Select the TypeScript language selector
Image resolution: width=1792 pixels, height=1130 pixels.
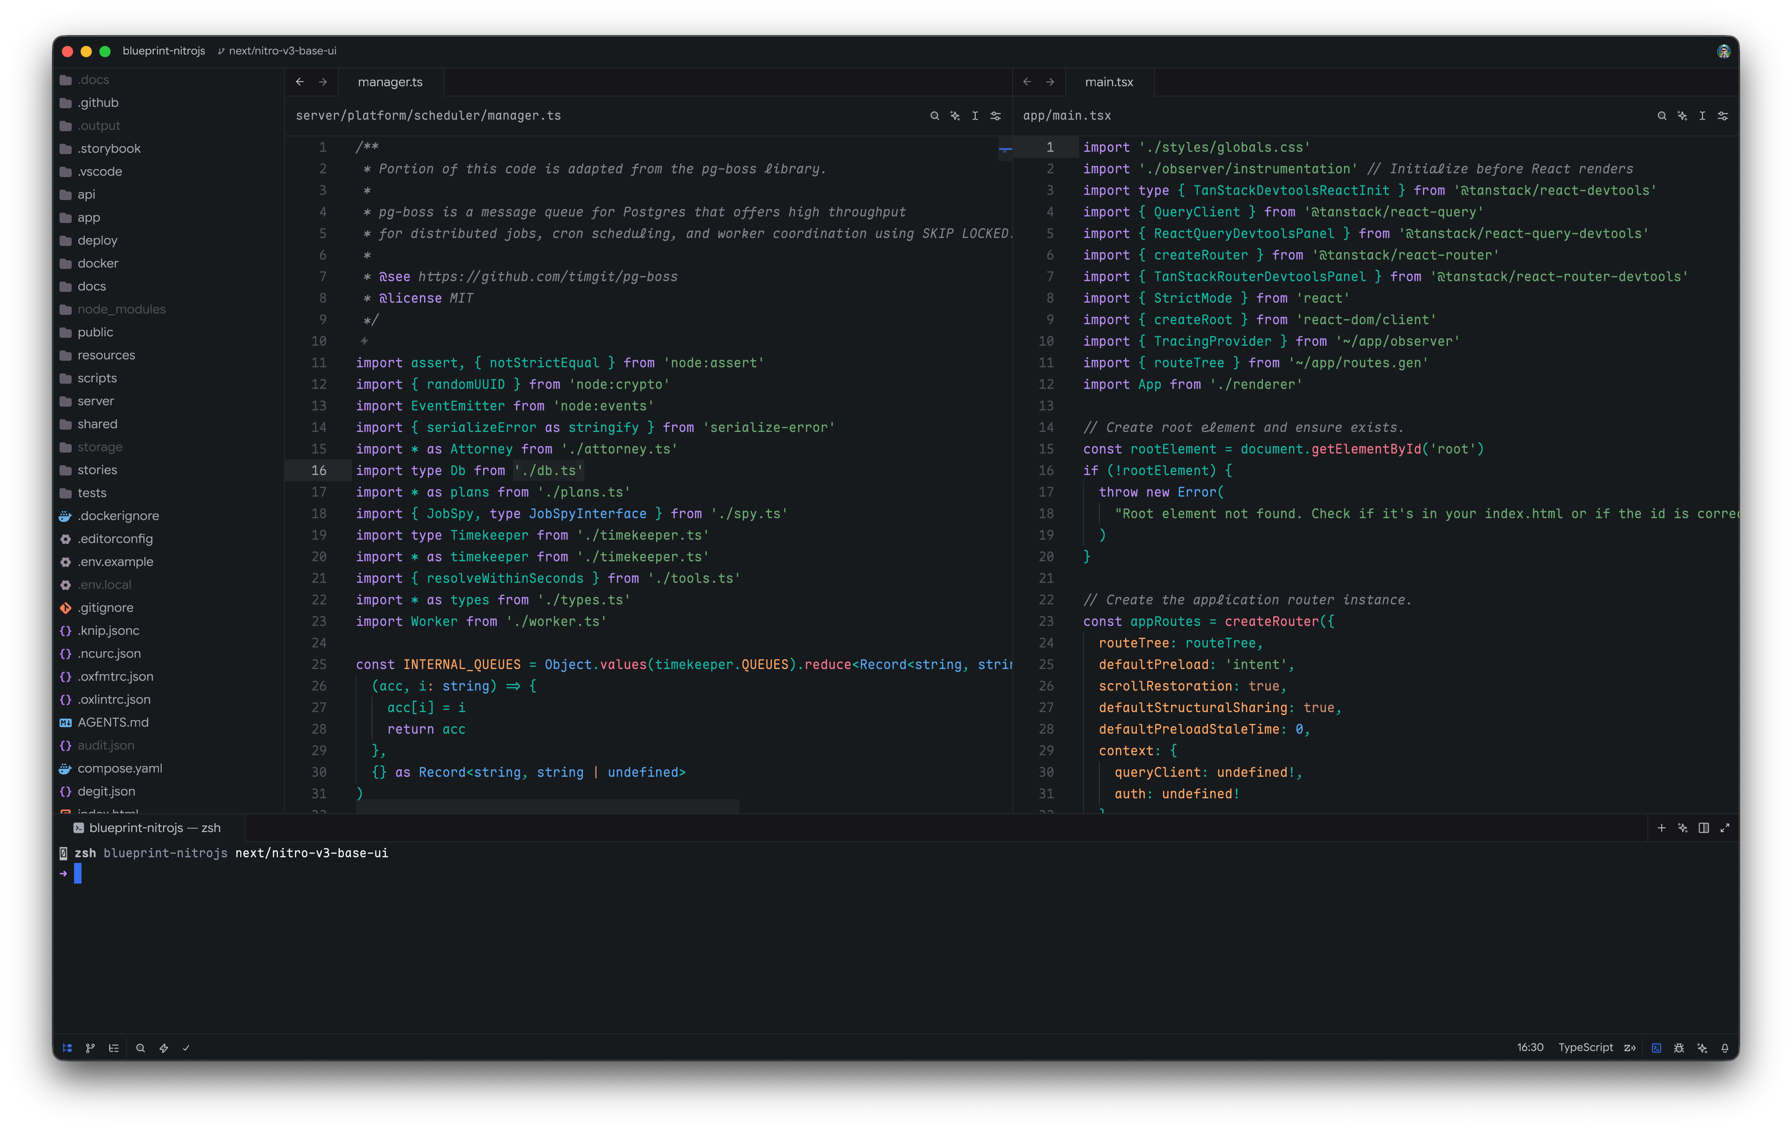coord(1585,1047)
